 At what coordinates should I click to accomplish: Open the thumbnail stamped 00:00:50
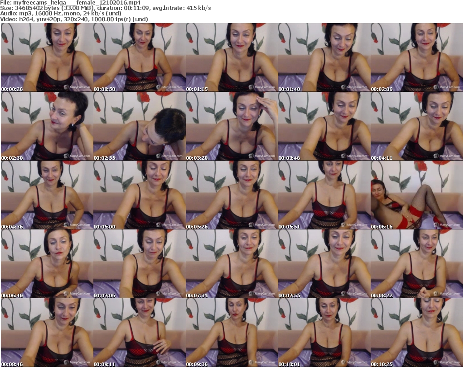140,57
